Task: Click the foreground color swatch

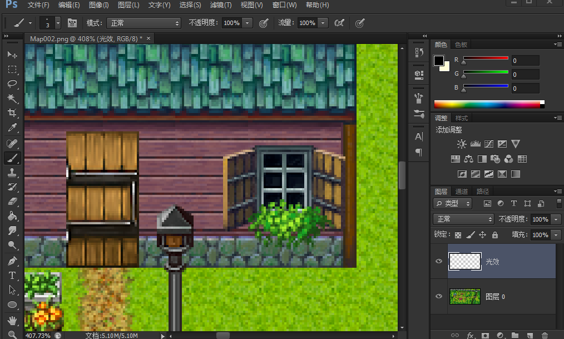Action: (438, 61)
